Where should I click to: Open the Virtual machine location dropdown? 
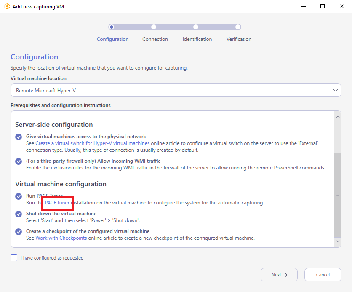[176, 90]
